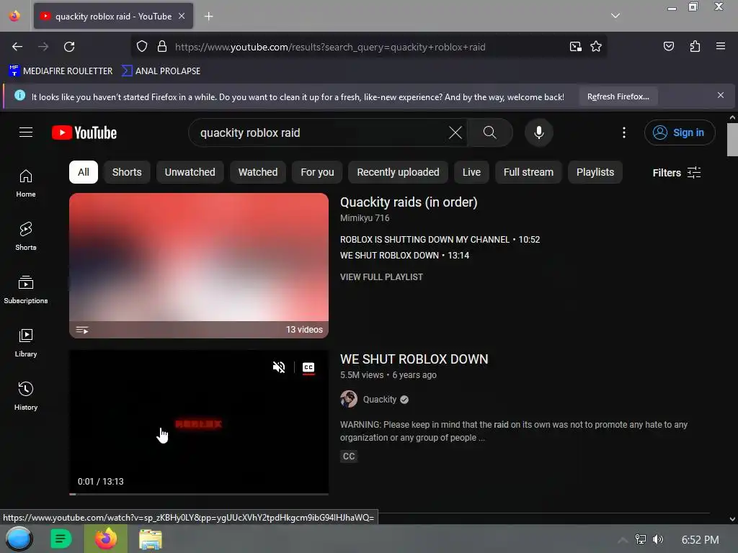Click VIEW FULL PLAYLIST

click(x=381, y=277)
